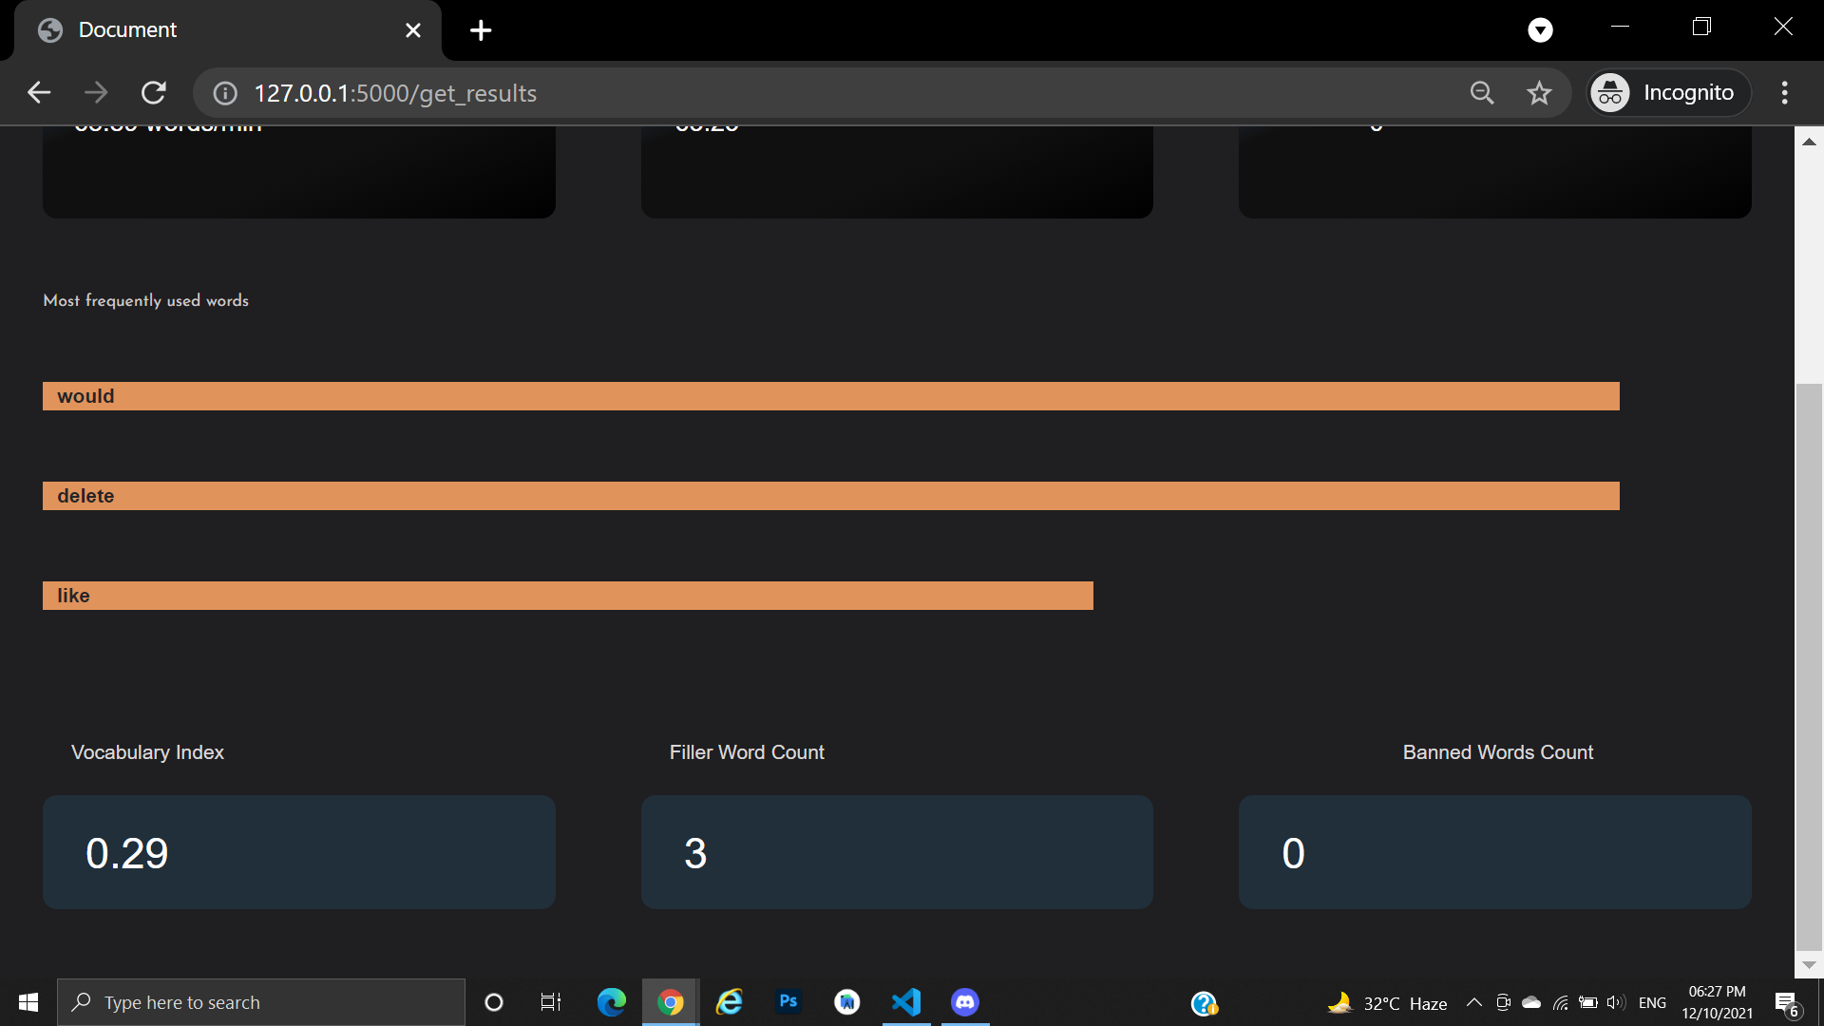Click the Incognito profile button
1824x1026 pixels.
pos(1669,92)
